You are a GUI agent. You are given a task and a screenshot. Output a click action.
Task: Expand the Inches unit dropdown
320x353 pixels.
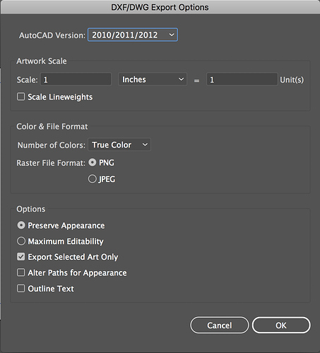(153, 79)
